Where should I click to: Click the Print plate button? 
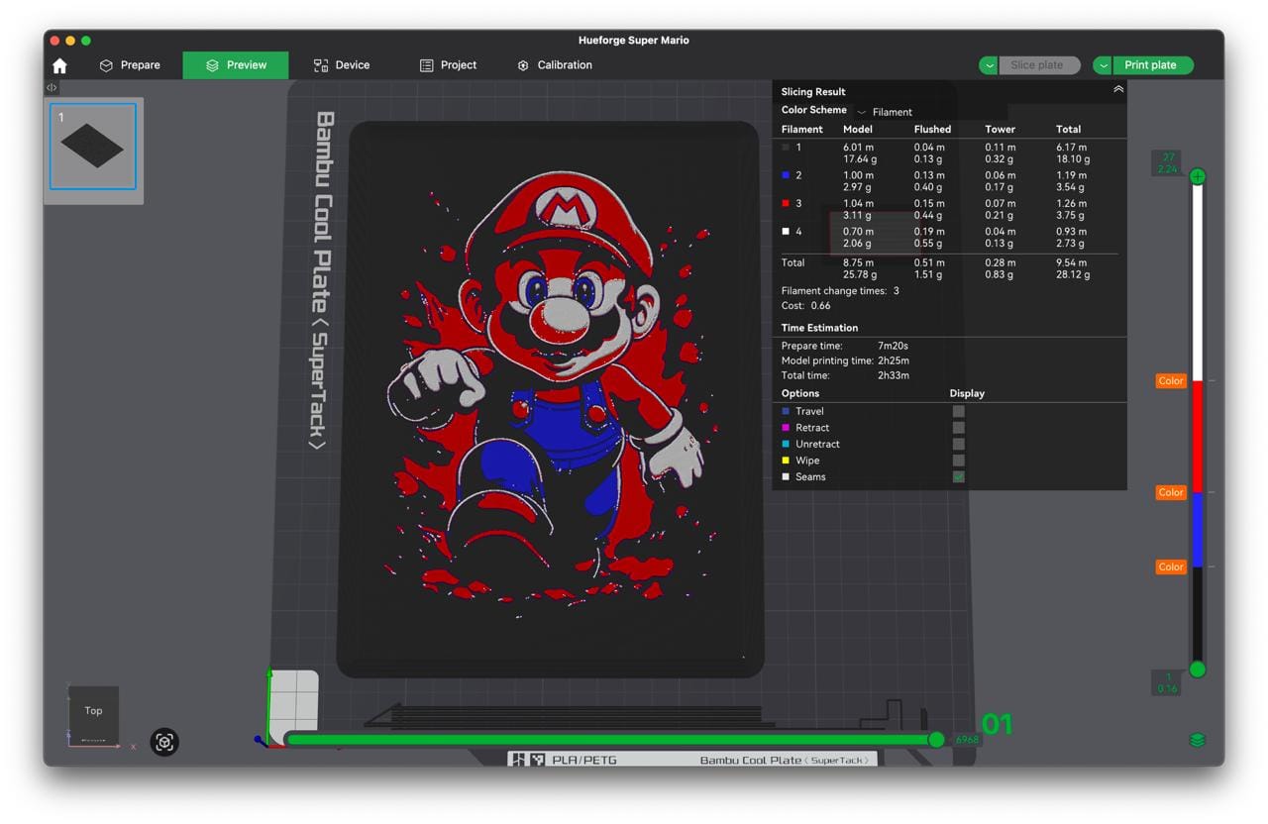click(1153, 65)
